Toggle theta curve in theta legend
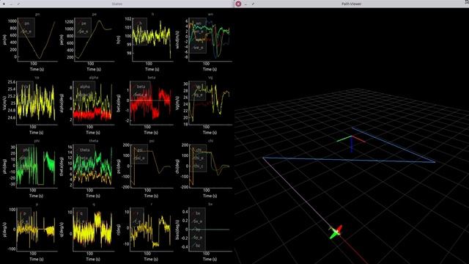469x264 pixels. click(x=84, y=150)
